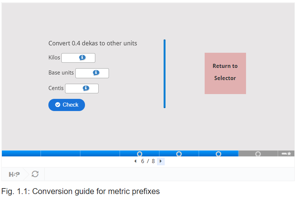Jump to second slide progress segment

pyautogui.click(x=61, y=153)
